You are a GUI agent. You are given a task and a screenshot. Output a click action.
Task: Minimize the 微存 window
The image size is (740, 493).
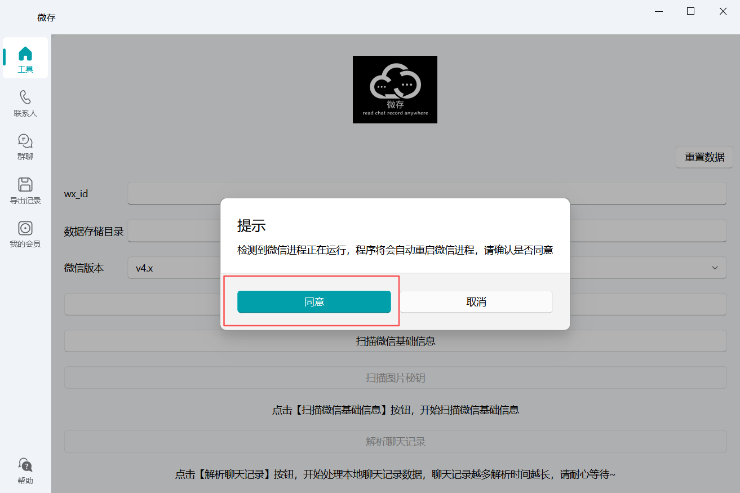click(x=658, y=11)
